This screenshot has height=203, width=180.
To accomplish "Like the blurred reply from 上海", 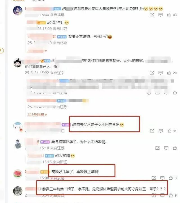I will 175,93.
